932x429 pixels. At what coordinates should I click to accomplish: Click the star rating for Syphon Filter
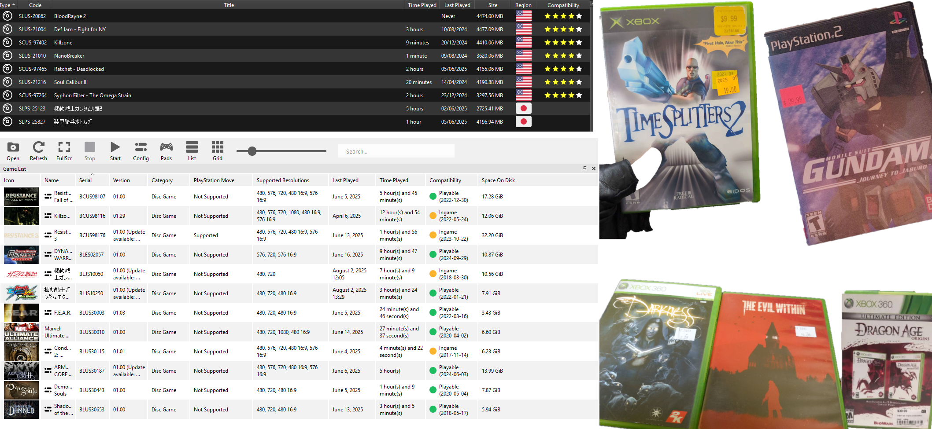(563, 95)
